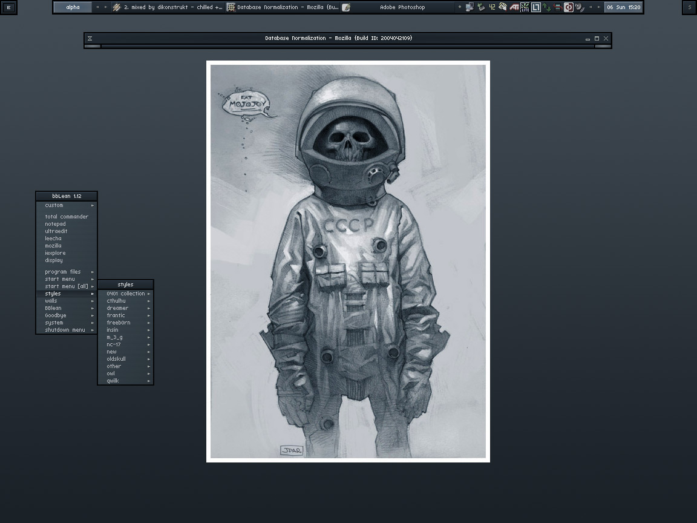Click the E button in the top-left corner
Viewport: 697px width, 523px height.
(8, 7)
